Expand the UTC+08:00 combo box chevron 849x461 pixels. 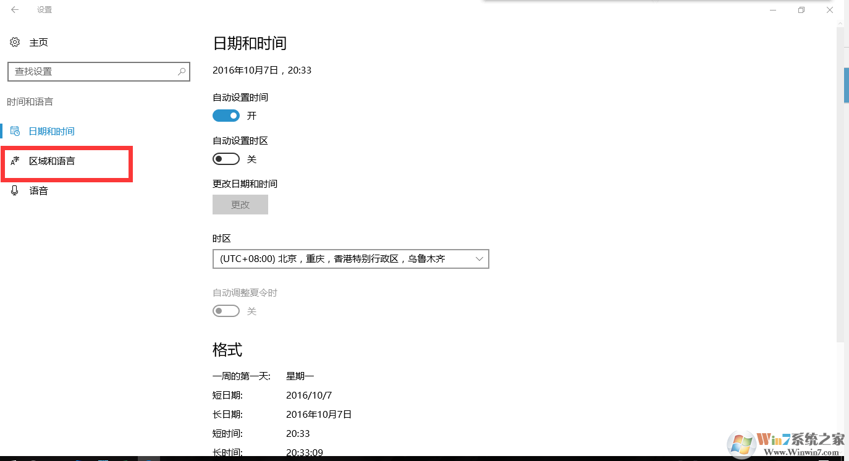pos(479,258)
